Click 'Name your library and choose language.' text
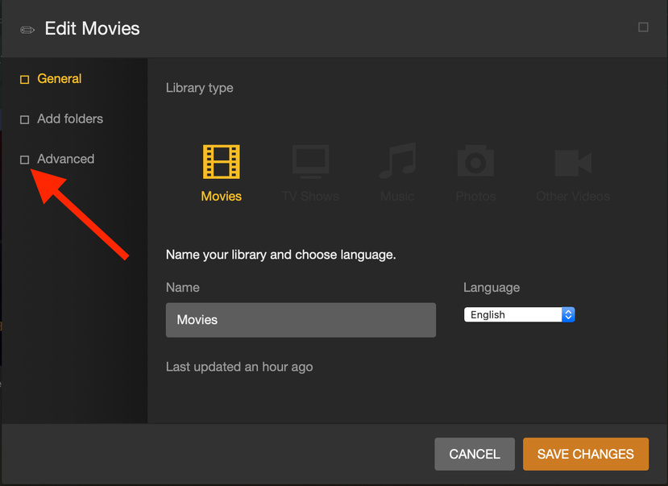Viewport: 668px width, 486px height. pyautogui.click(x=280, y=255)
